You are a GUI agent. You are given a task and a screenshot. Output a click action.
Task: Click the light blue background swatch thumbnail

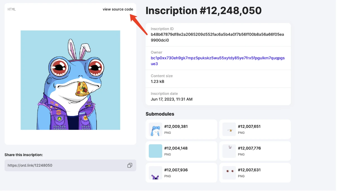coord(155,151)
